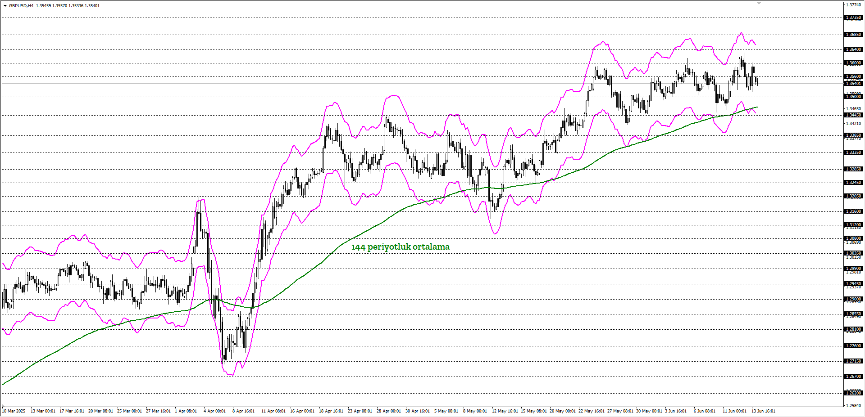
Task: Select the chart shift triangle marker at top
Action: [759, 3]
